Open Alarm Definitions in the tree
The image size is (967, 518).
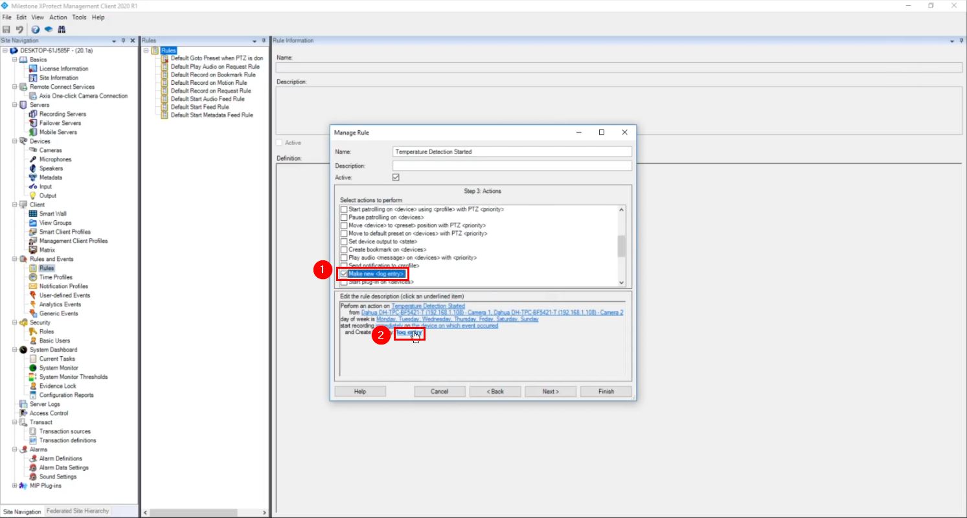pos(60,458)
